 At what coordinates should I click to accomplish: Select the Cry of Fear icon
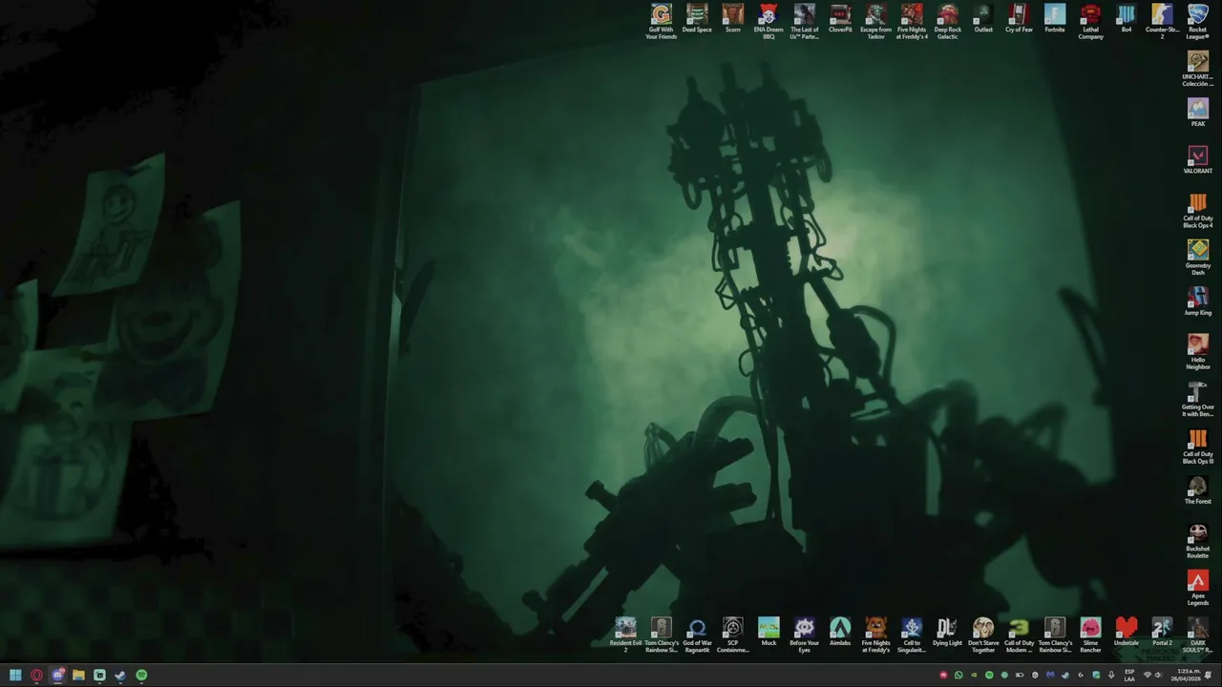click(x=1019, y=18)
